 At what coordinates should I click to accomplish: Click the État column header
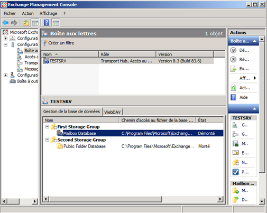coord(210,121)
